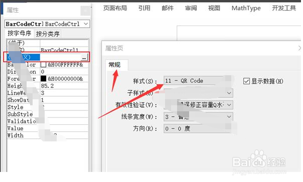Image resolution: width=303 pixels, height=182 pixels.
Task: Open the 开发工具 ribbon tab
Action: [283, 8]
